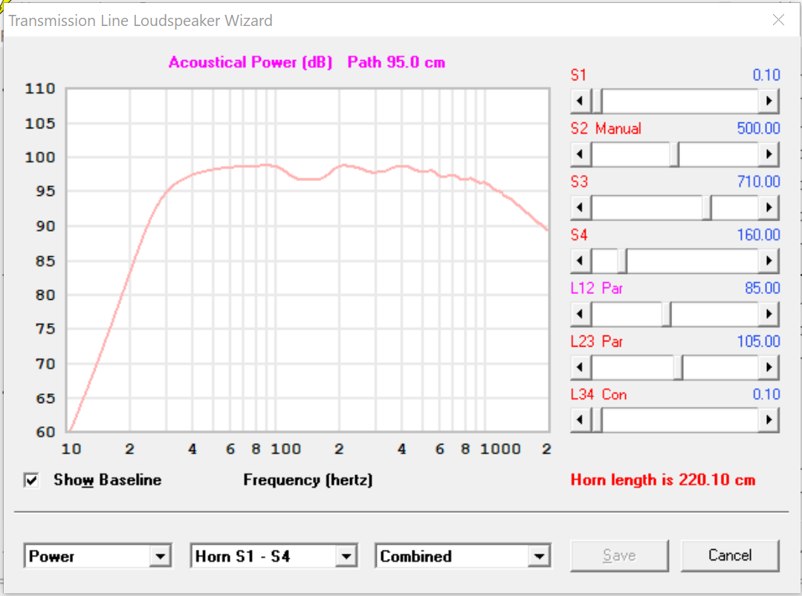Click the left arrow of the S1 slider
The height and width of the screenshot is (596, 802).
tap(581, 101)
